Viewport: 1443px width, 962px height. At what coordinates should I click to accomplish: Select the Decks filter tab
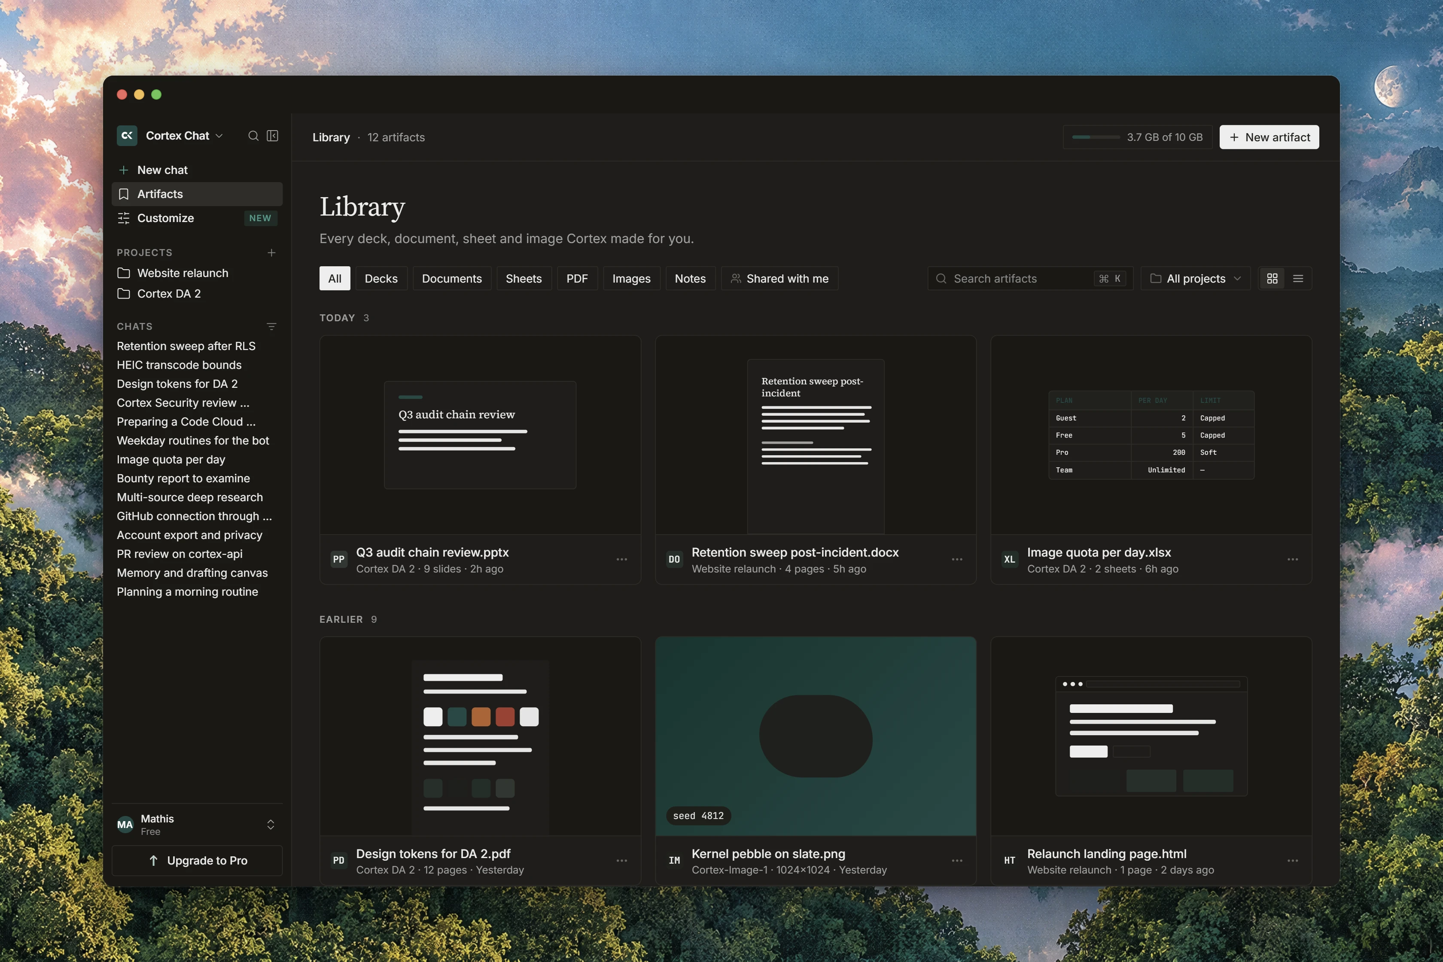(381, 279)
